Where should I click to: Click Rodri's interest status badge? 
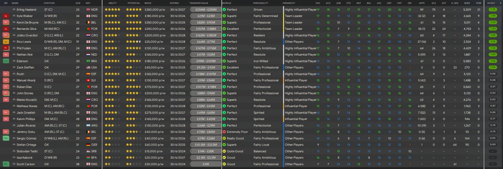coord(6,74)
